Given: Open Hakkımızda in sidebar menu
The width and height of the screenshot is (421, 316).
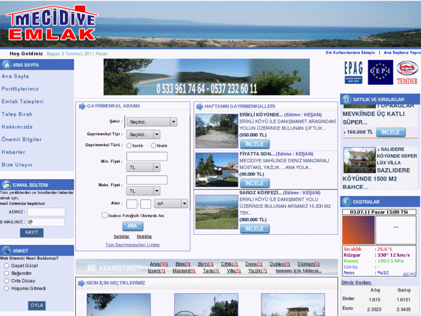Looking at the screenshot, I should pyautogui.click(x=17, y=127).
